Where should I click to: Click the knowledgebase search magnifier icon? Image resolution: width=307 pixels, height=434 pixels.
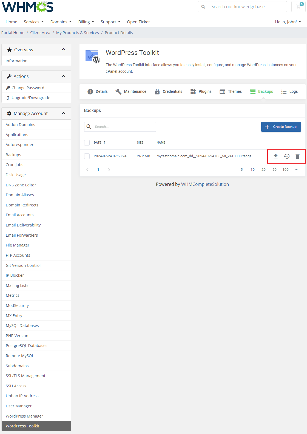coord(203,7)
